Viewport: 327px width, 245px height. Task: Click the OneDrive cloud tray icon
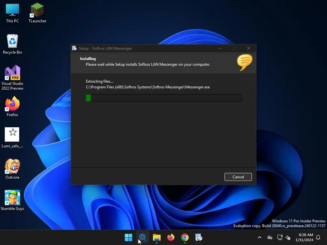270,237
